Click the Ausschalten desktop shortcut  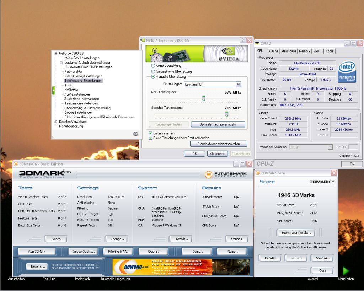[x=16, y=279]
